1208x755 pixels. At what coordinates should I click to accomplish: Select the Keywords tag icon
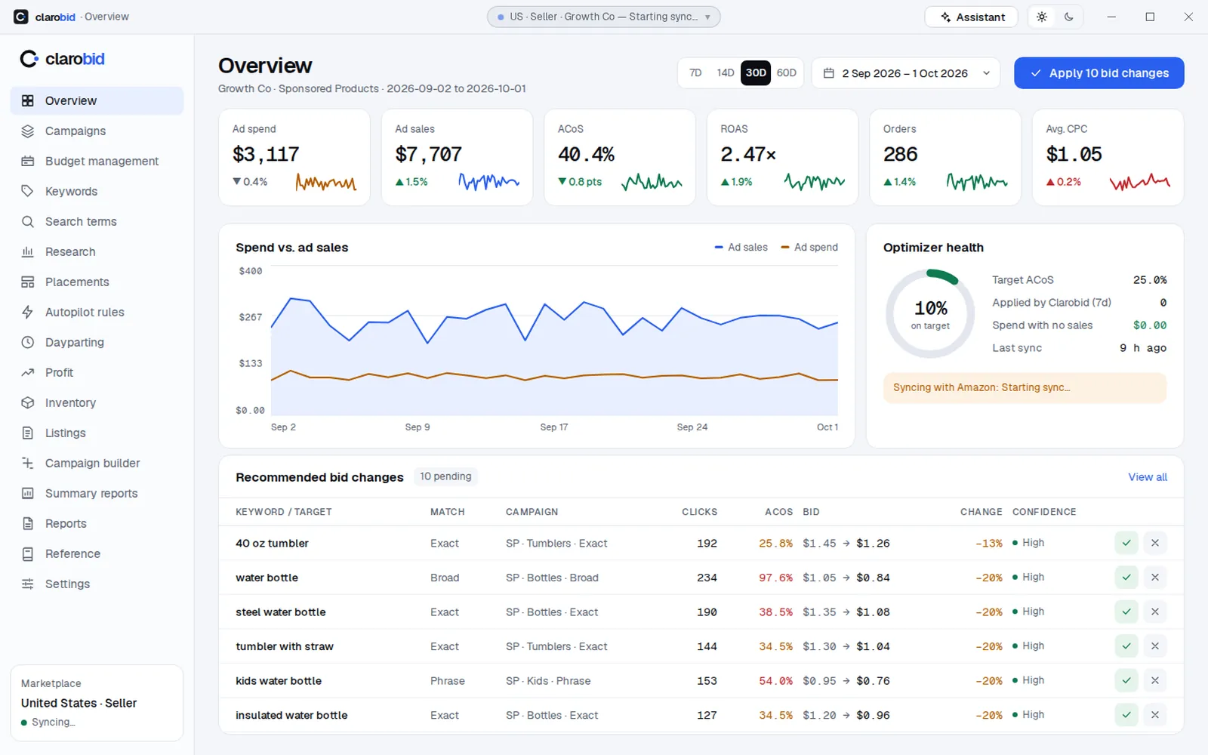28,191
